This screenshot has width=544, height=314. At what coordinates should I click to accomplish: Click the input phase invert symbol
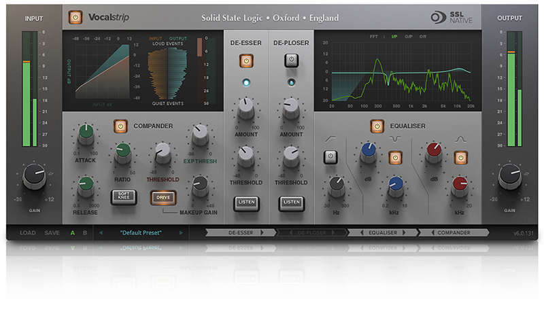click(x=52, y=173)
